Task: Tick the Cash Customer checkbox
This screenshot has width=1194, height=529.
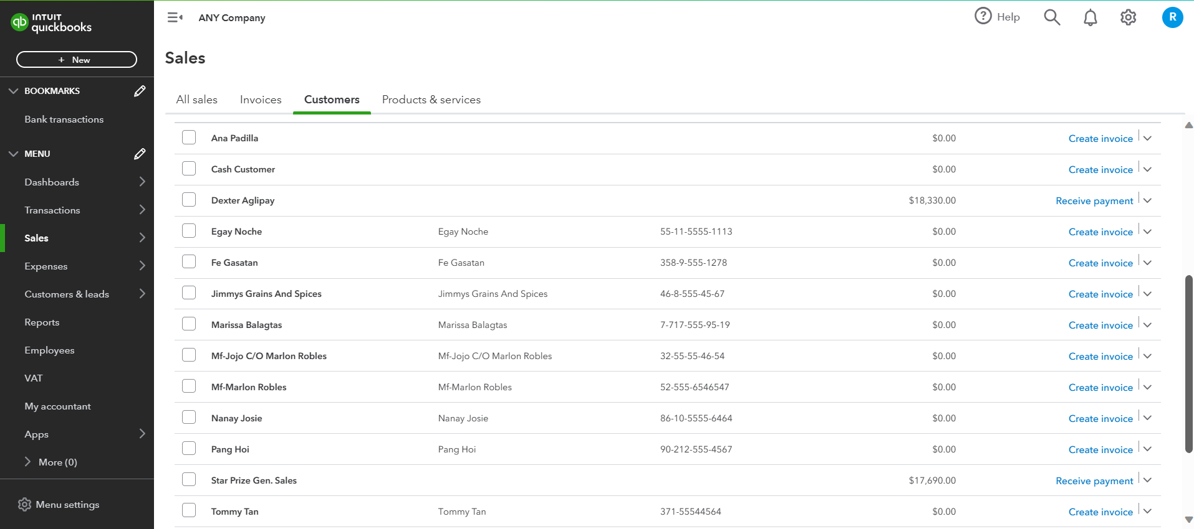Action: pyautogui.click(x=189, y=169)
